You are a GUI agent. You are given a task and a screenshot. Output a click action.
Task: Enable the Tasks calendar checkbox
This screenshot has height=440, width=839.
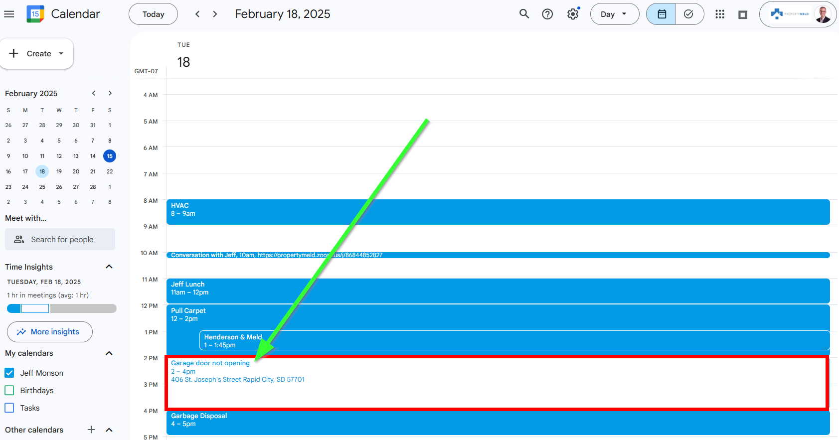tap(9, 408)
